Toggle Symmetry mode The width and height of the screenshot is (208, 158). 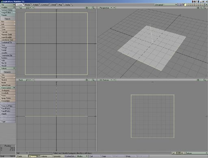pos(58,156)
